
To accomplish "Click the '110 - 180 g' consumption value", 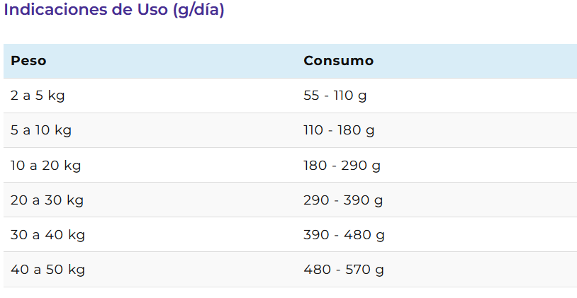I will [x=339, y=130].
